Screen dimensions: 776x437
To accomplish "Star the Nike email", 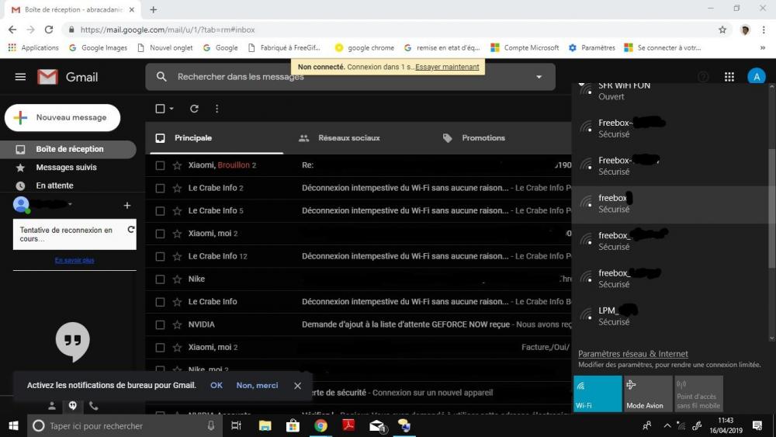I will click(177, 279).
